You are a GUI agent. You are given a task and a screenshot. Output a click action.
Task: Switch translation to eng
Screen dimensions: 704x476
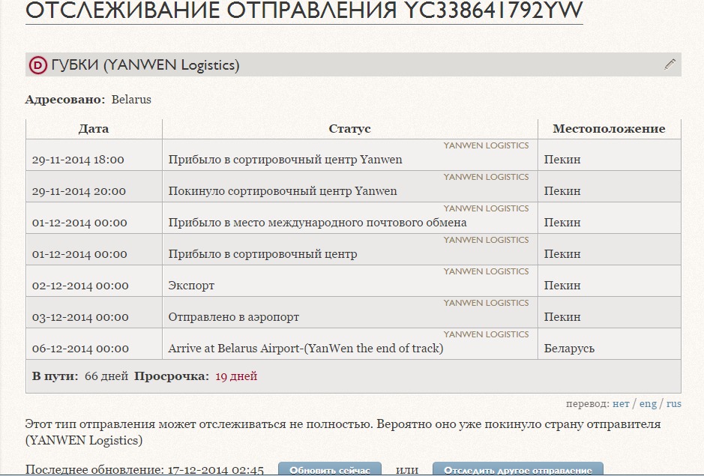click(x=648, y=403)
